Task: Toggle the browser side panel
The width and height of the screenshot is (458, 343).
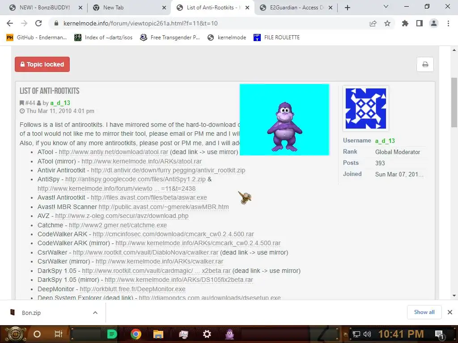Action: pos(420,23)
